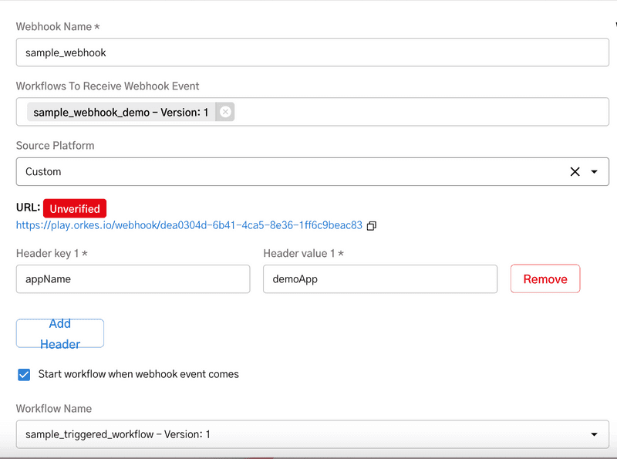Copy the webhook URL using the copy icon
This screenshot has height=459, width=617.
[x=371, y=226]
